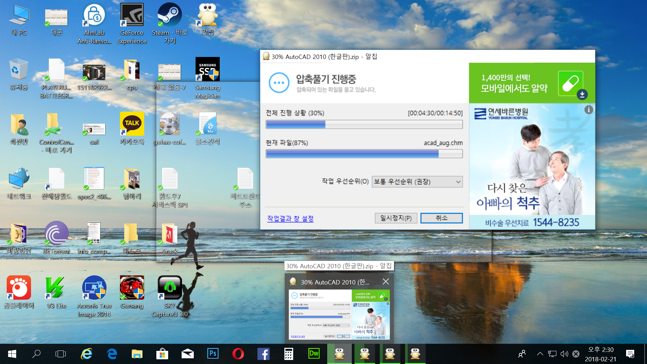The width and height of the screenshot is (647, 364).
Task: Open V3 Lite shortcut
Action: (x=56, y=292)
